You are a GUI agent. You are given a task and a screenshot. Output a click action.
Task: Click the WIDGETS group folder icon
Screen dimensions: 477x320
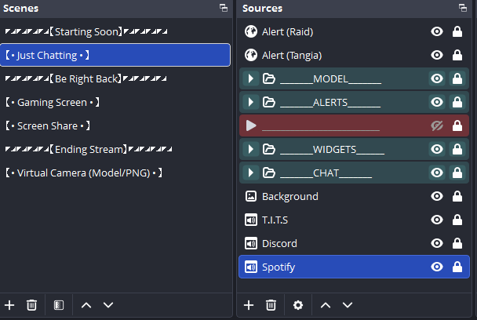269,149
